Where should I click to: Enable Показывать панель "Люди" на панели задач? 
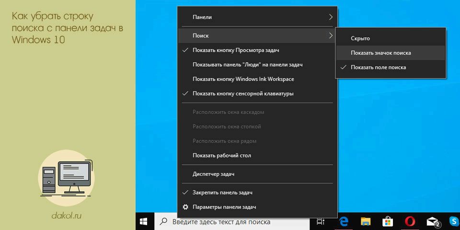click(x=257, y=65)
